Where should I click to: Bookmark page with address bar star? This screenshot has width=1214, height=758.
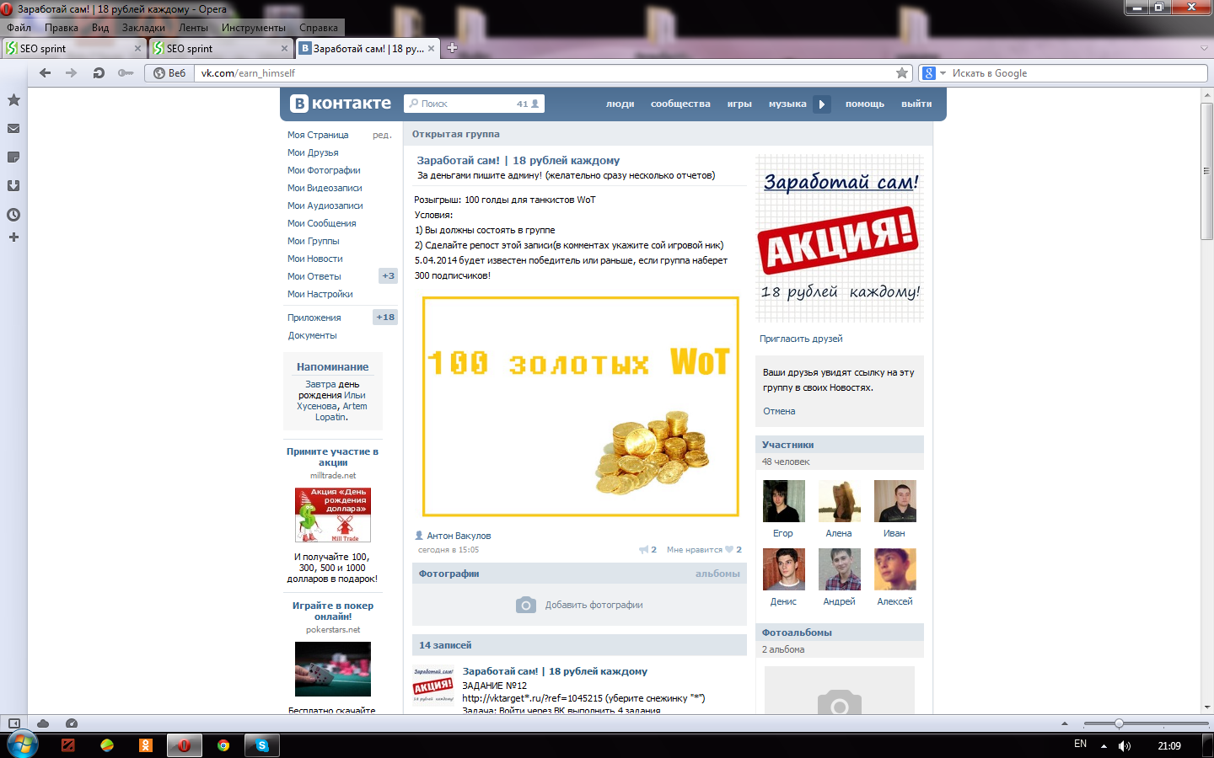click(902, 73)
